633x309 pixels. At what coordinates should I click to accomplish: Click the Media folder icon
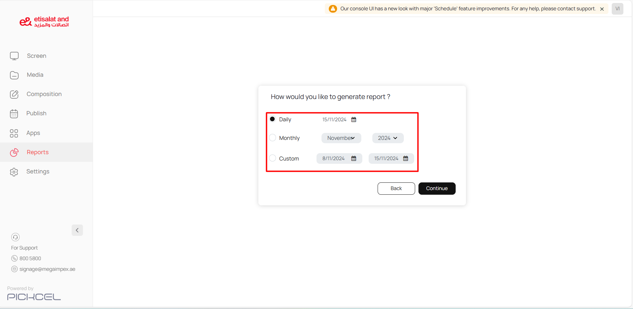tap(14, 75)
